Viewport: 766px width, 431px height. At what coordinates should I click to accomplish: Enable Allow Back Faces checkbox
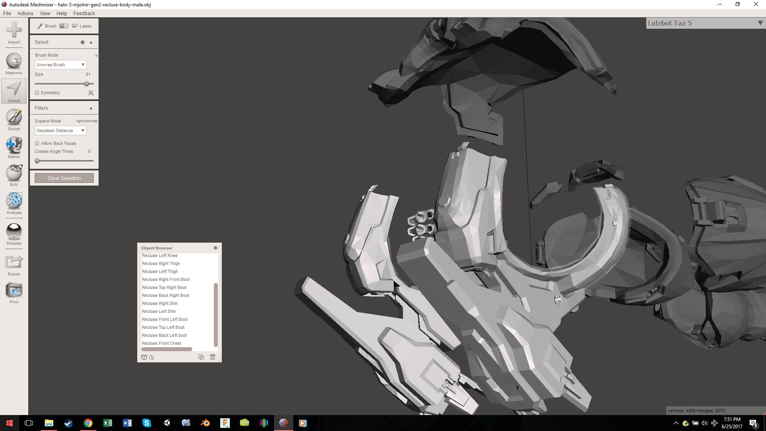coord(37,143)
